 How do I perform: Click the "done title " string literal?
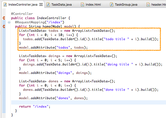tap(116, 90)
